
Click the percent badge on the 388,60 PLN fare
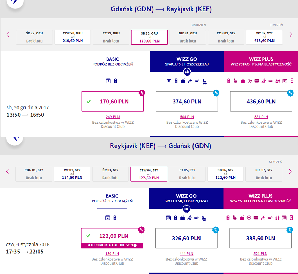290,230
